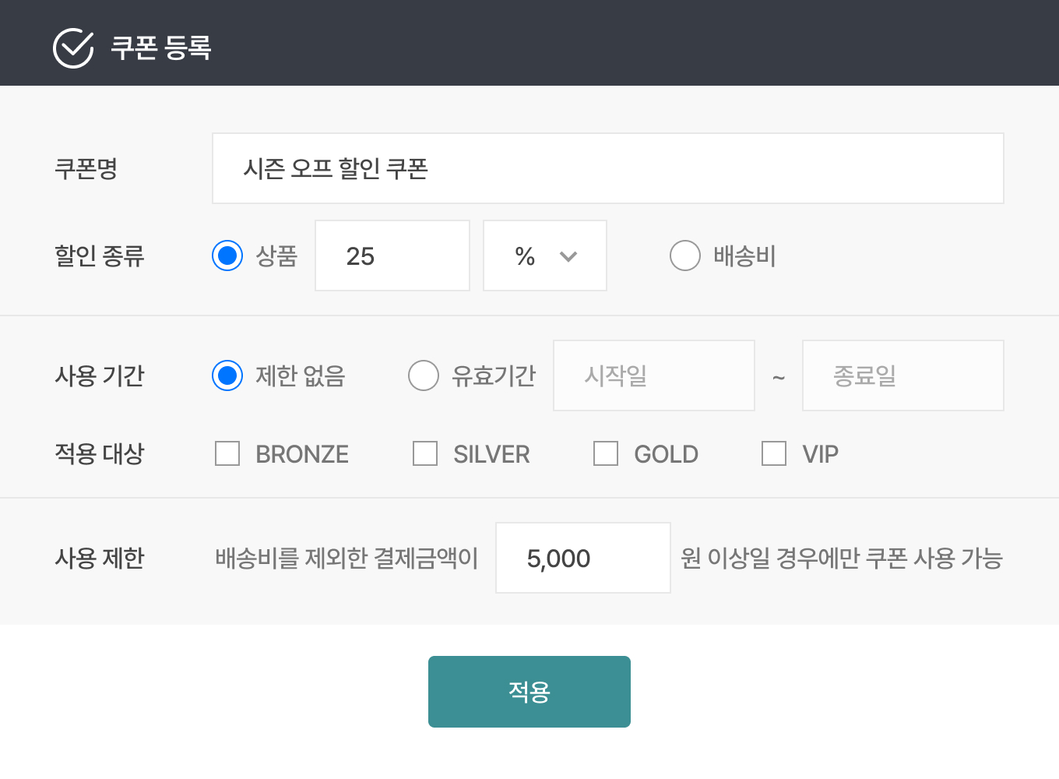The height and width of the screenshot is (779, 1059).
Task: Toggle the VIP tier checkbox
Action: pyautogui.click(x=774, y=453)
